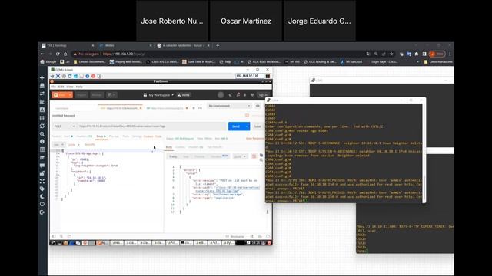Viewport: 492px width, 276px height.
Task: Click the Postman satellite capture icon
Action: coord(231,95)
